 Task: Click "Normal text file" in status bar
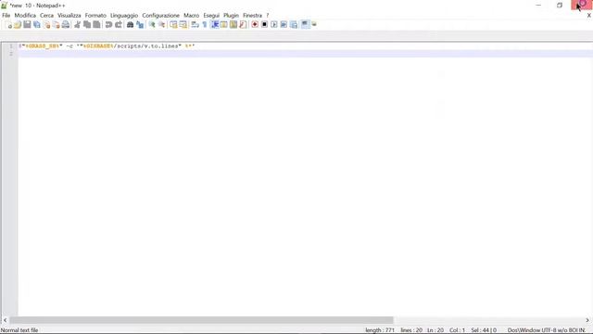pos(19,330)
